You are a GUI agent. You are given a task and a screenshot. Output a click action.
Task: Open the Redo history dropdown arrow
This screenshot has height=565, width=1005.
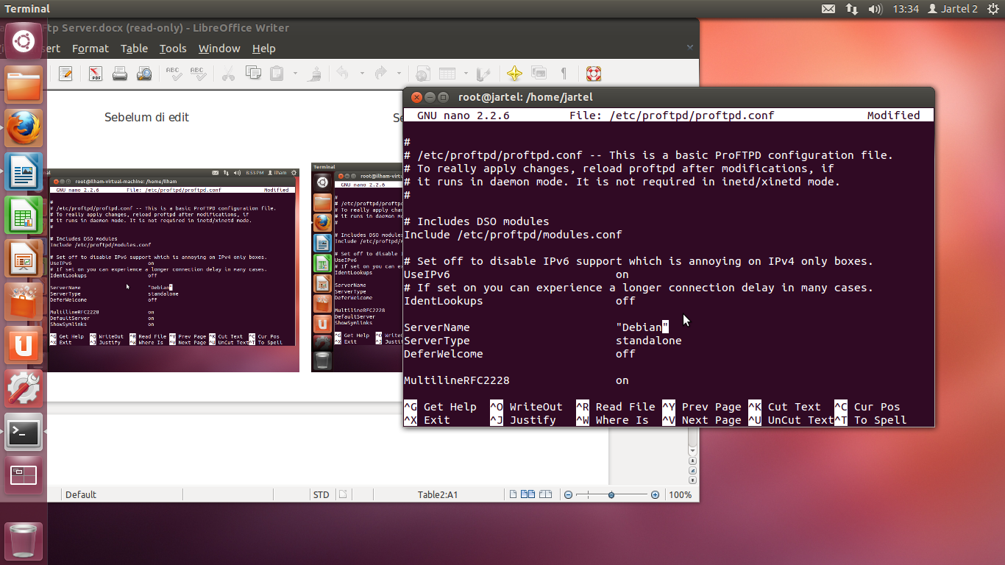[399, 74]
